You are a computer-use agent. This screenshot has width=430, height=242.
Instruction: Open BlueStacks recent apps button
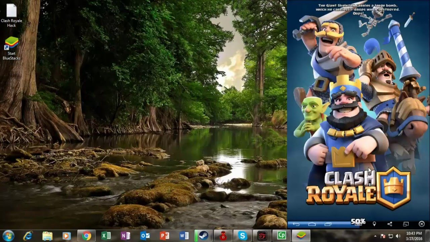(x=328, y=224)
